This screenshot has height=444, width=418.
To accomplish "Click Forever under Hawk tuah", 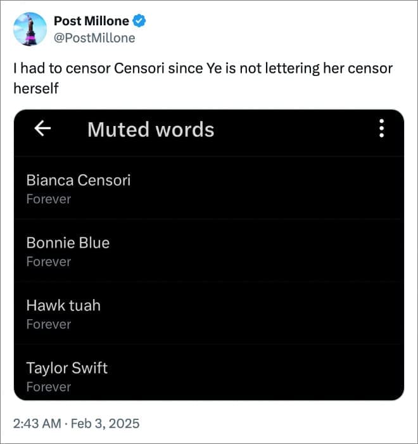I will [x=49, y=324].
